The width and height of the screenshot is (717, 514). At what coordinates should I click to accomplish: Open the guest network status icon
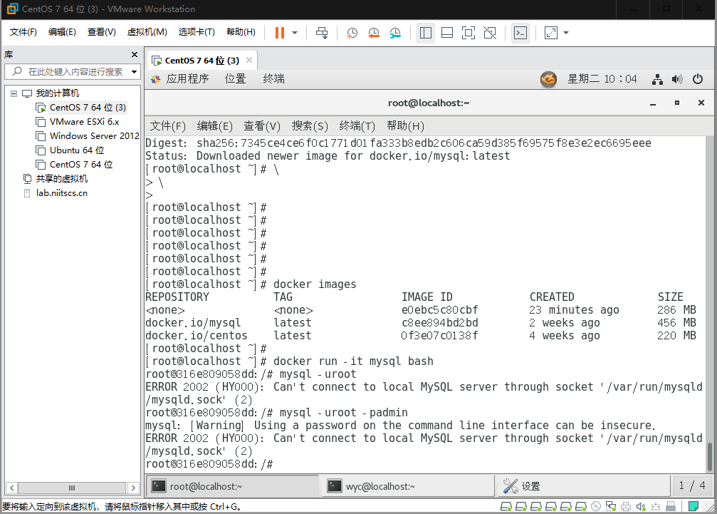coord(657,79)
